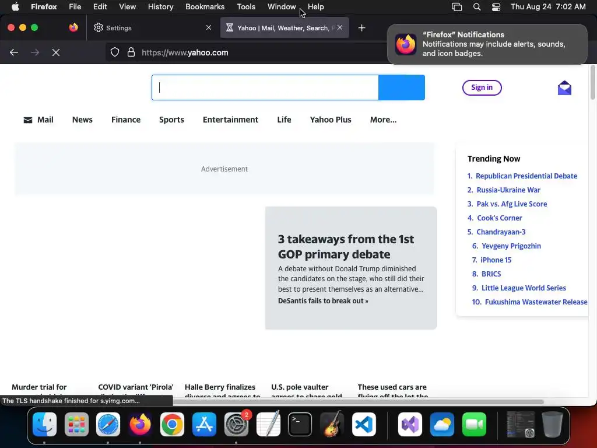This screenshot has width=597, height=448.
Task: Open the Life navigation link
Action: [284, 120]
